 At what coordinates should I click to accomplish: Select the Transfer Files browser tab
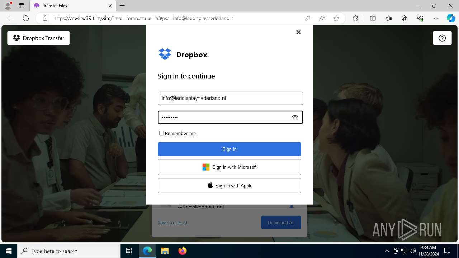73,6
